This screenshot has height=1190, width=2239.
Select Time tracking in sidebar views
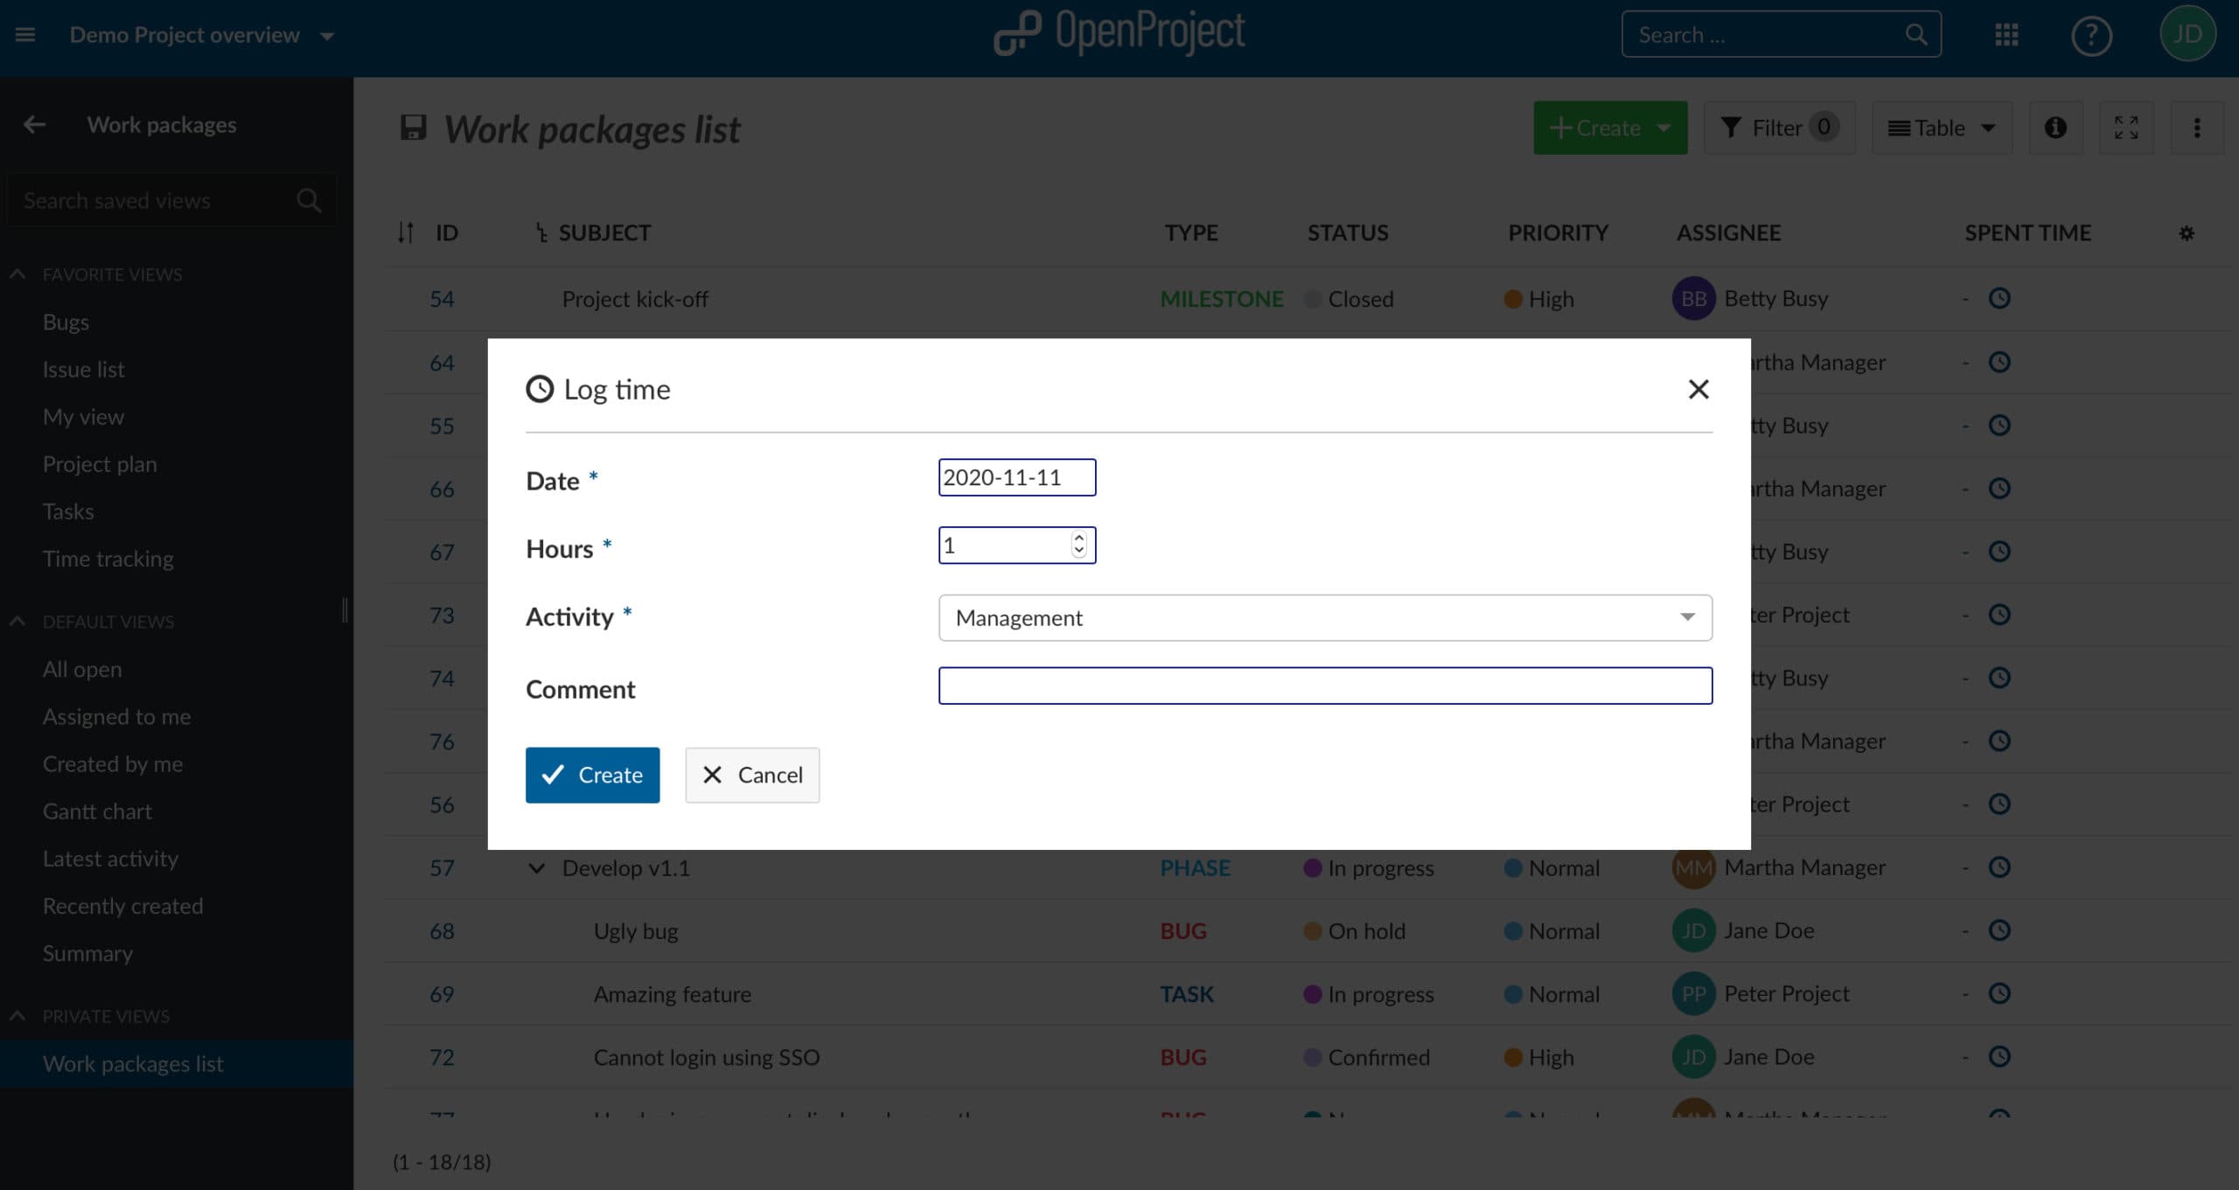(108, 559)
